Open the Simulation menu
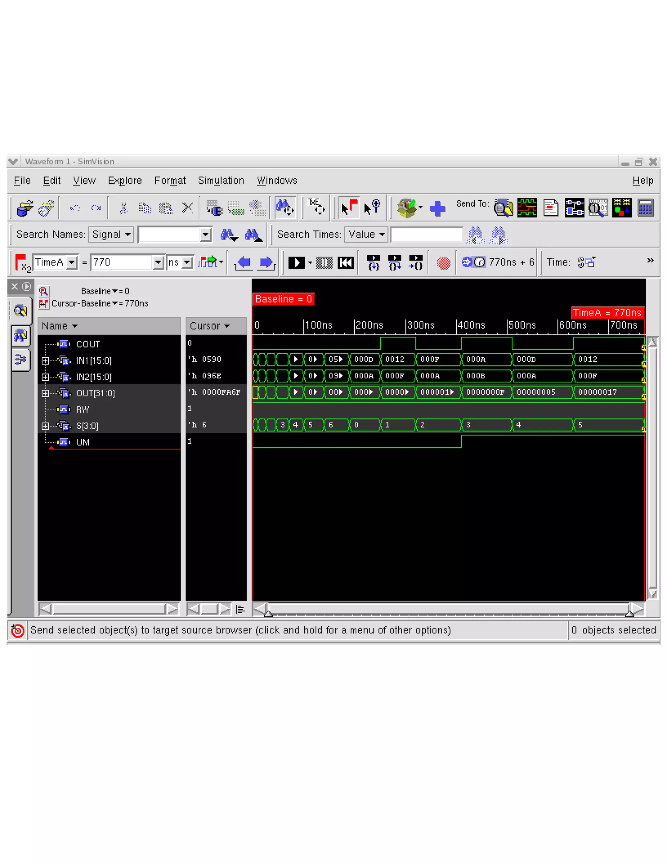The height and width of the screenshot is (863, 667). pyautogui.click(x=220, y=181)
